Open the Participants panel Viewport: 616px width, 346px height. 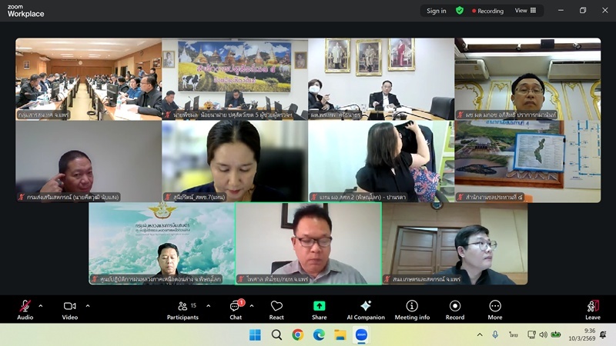tap(182, 309)
